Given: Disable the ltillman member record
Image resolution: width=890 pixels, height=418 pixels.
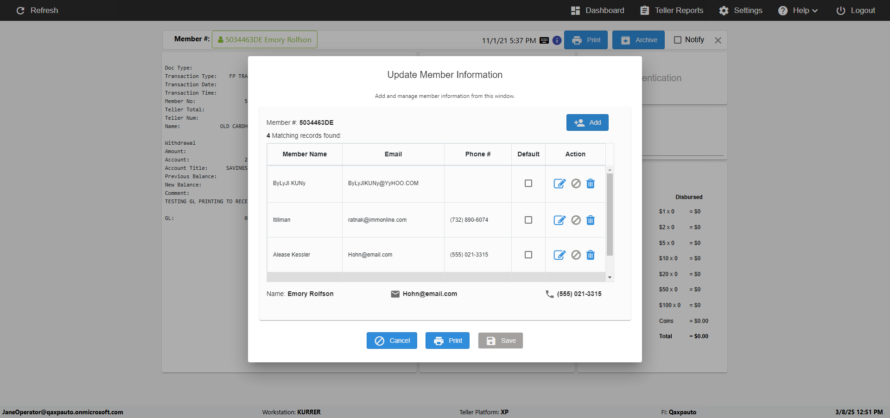Looking at the screenshot, I should [576, 220].
